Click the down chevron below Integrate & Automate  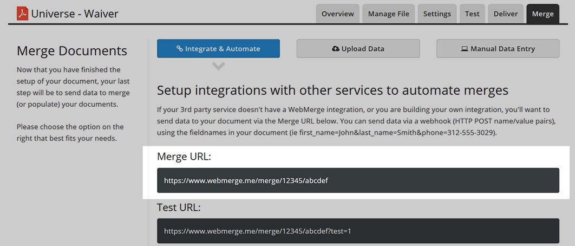coord(218,66)
